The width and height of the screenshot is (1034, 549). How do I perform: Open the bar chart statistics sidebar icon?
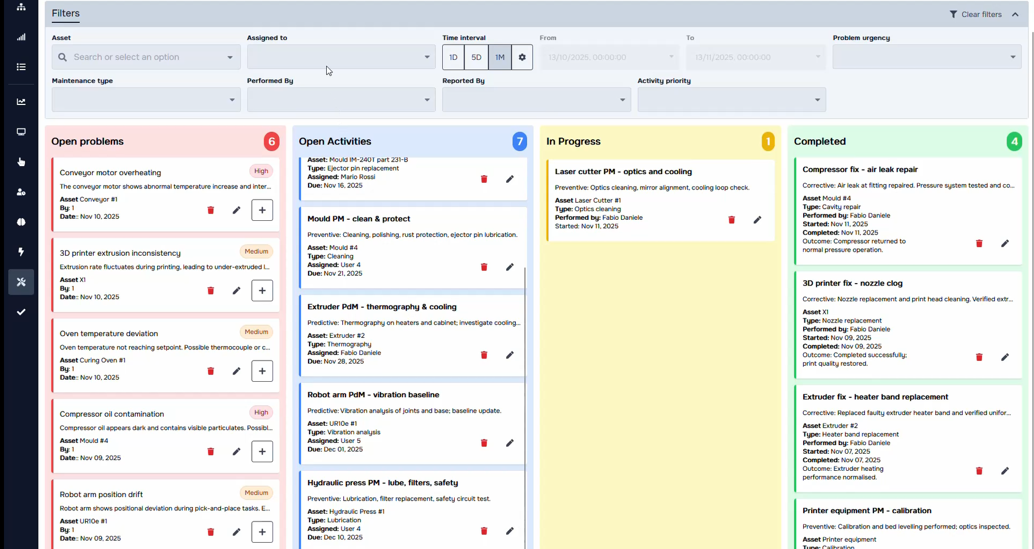pos(21,37)
